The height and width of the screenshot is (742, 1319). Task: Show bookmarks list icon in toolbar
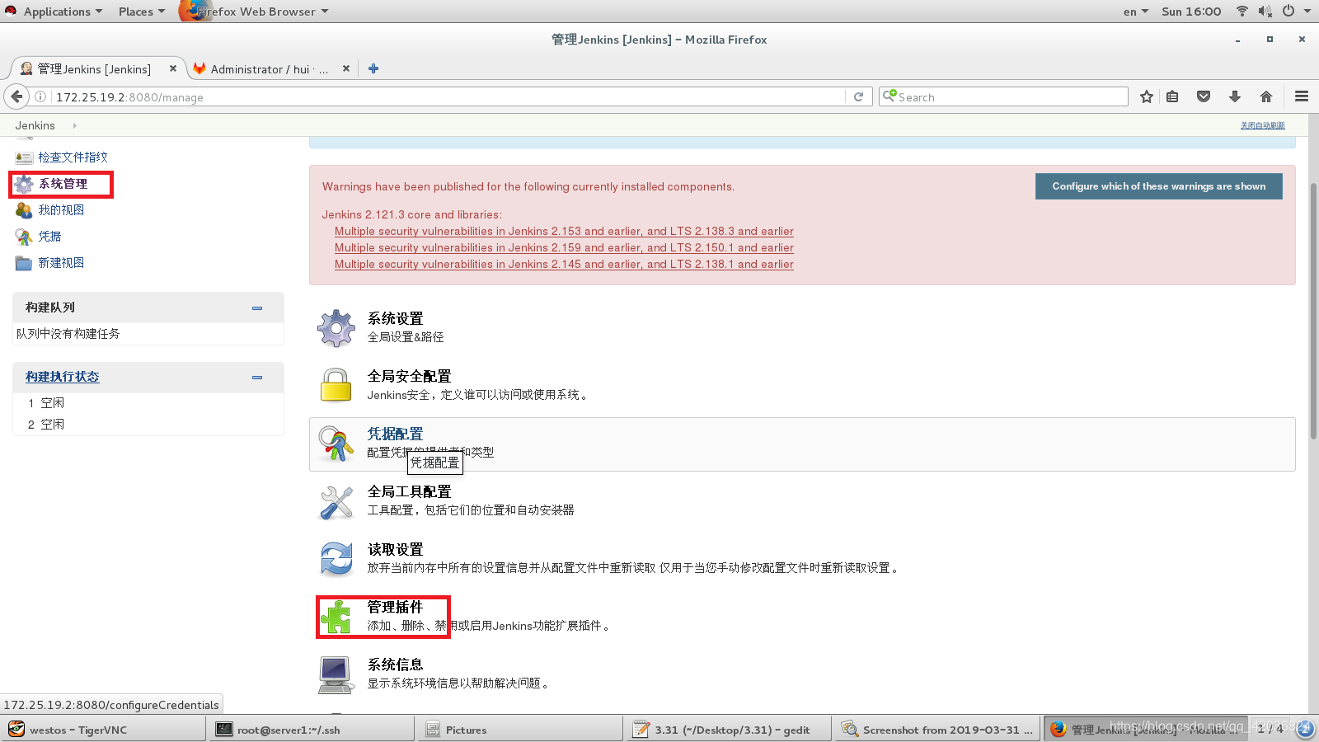1172,96
